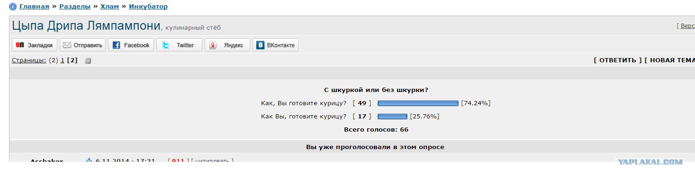Click the small gray icon after page numbers

coord(88,60)
